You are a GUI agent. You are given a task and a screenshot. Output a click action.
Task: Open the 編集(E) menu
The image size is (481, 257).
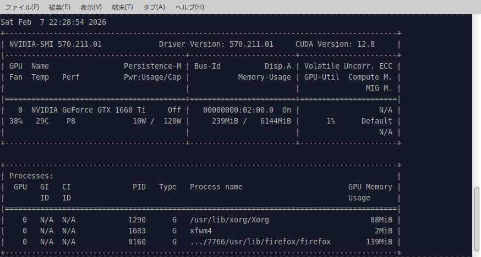coord(59,7)
